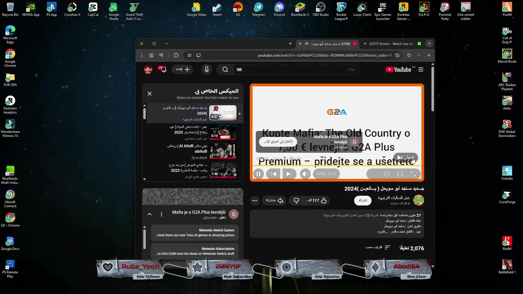Play the 6:10 playlist video
The width and height of the screenshot is (523, 294).
point(223,132)
